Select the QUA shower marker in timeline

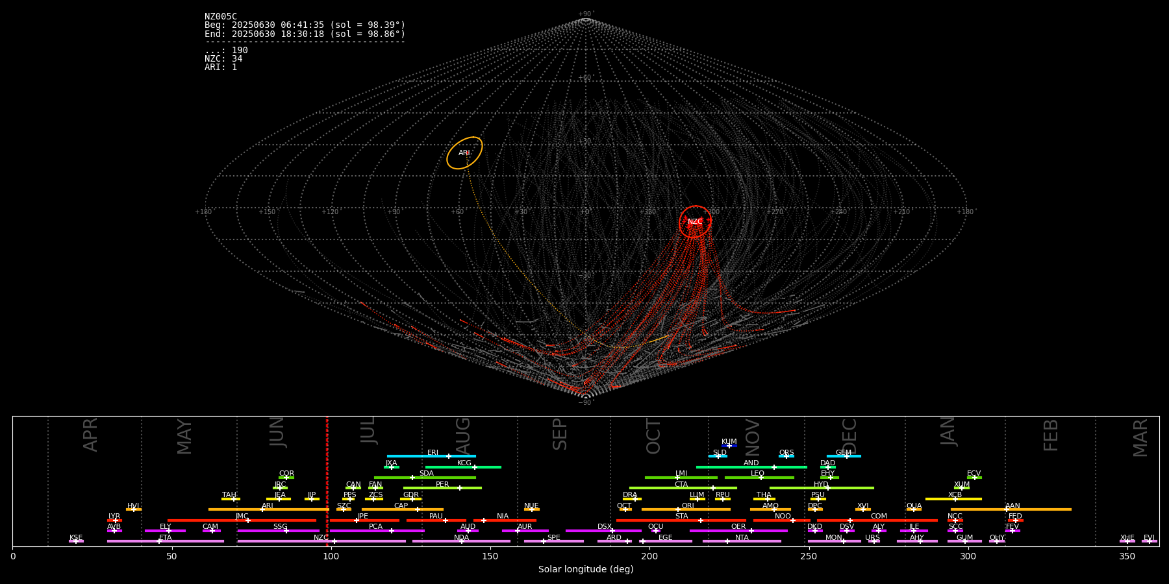click(914, 509)
